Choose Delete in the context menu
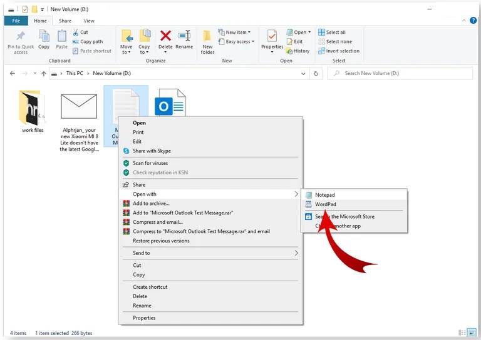This screenshot has height=340, width=481. pos(210,296)
